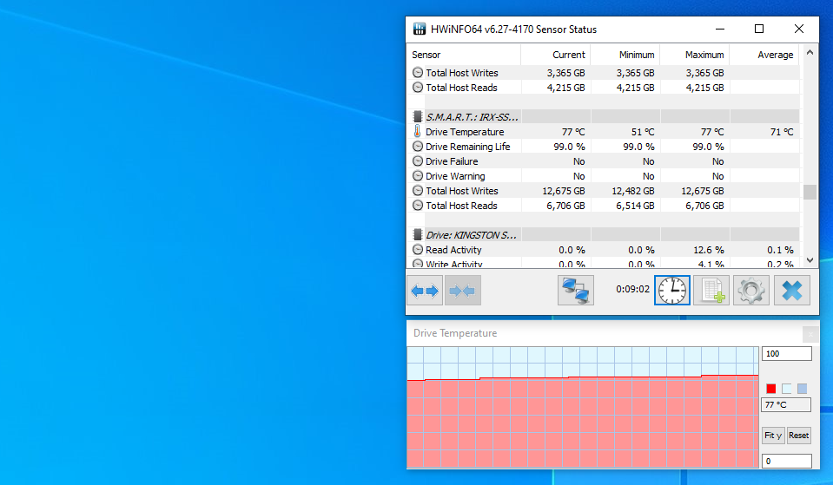The image size is (833, 485).
Task: Click the medium blue grid color swatch
Action: click(x=803, y=389)
